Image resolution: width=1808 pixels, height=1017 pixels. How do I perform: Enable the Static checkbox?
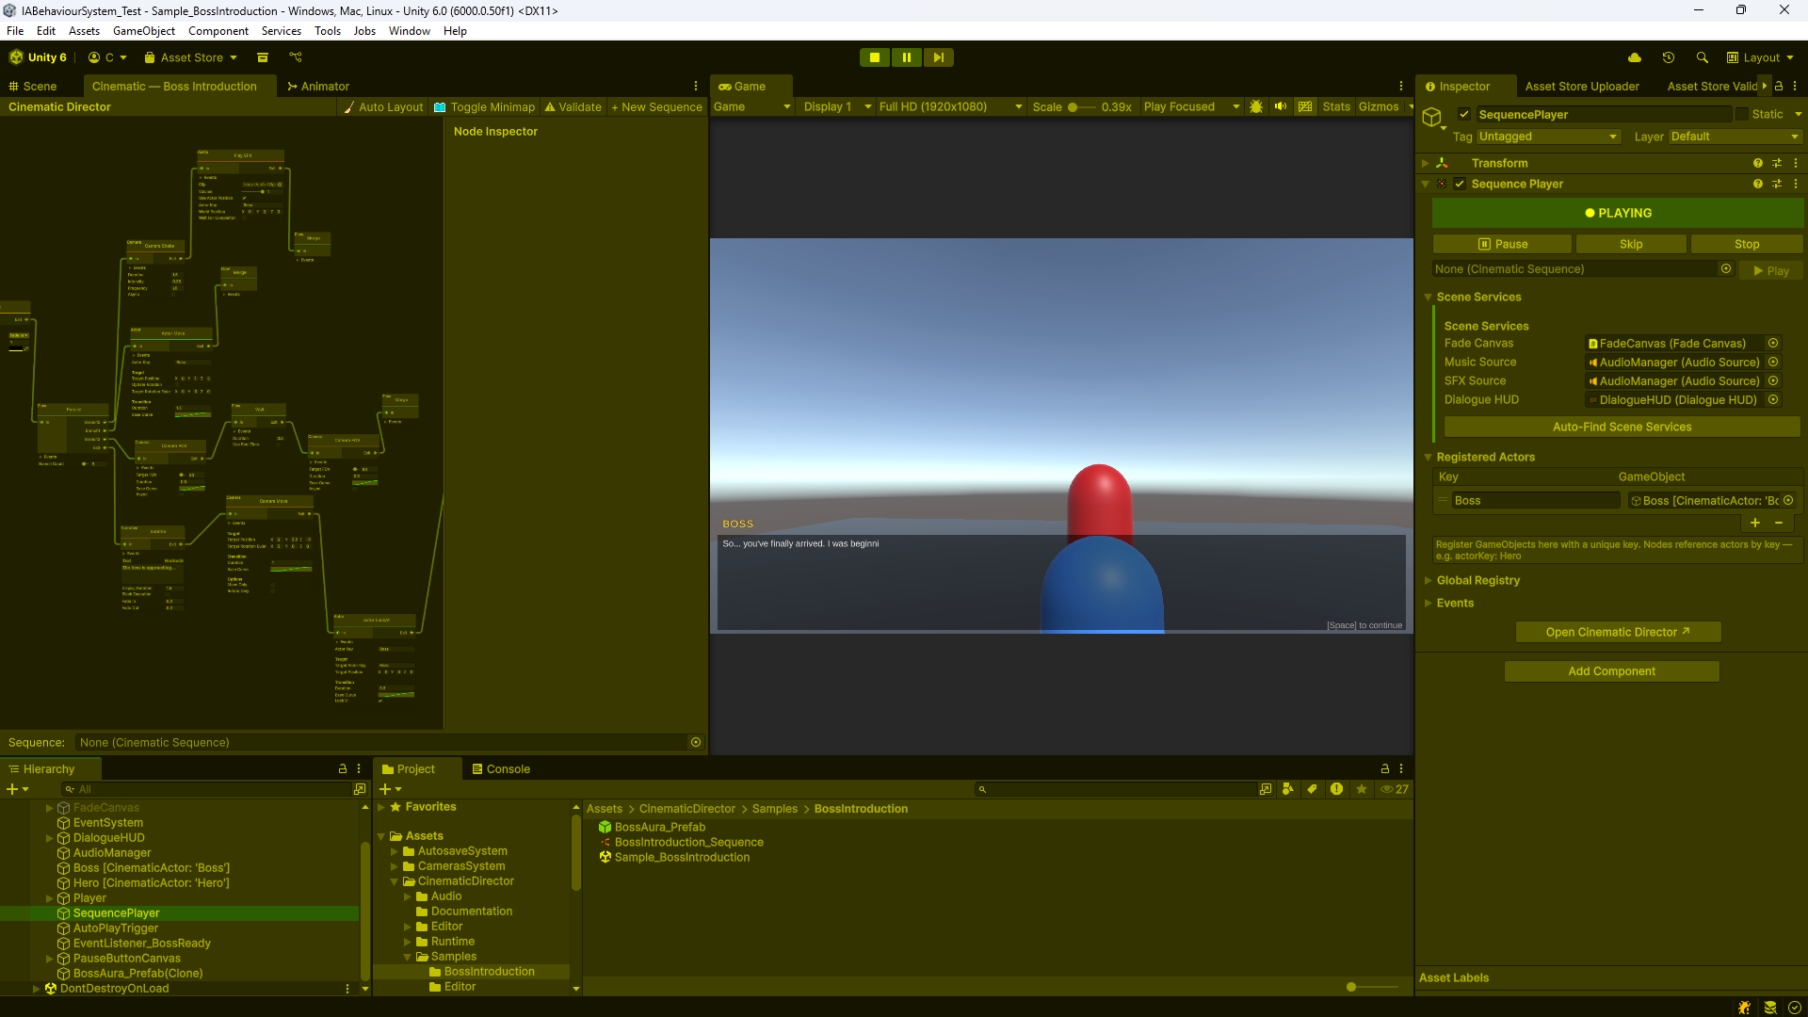[1742, 114]
